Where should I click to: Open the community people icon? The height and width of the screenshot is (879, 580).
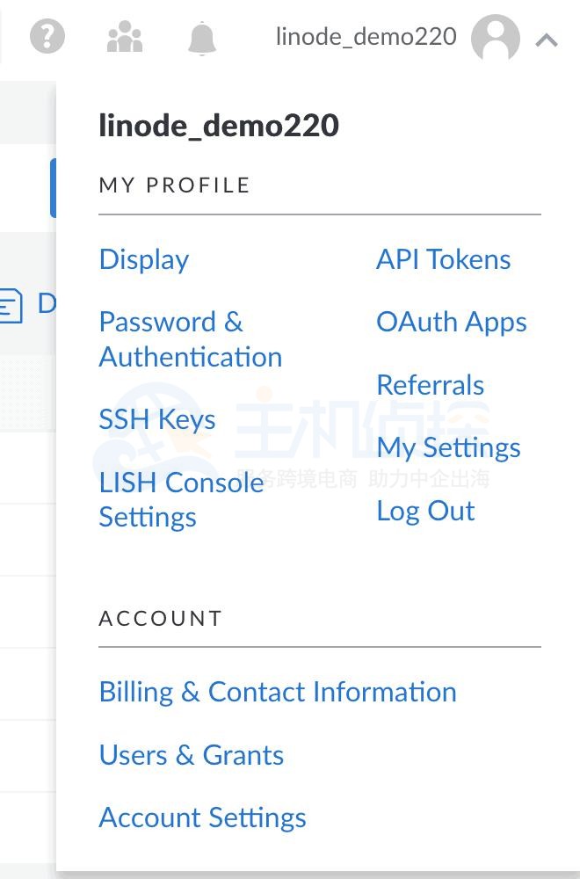coord(124,37)
